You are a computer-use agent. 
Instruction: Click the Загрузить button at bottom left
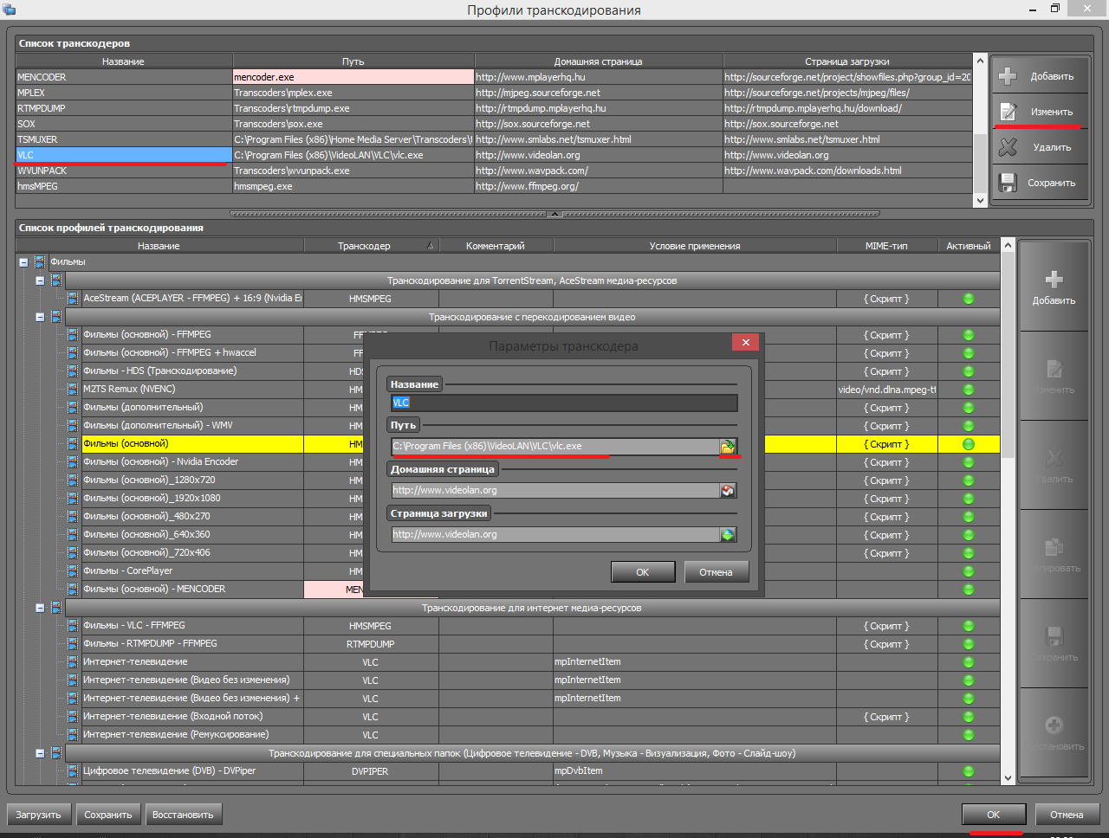point(38,815)
